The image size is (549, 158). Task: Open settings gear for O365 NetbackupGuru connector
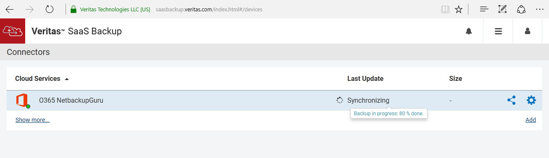531,100
